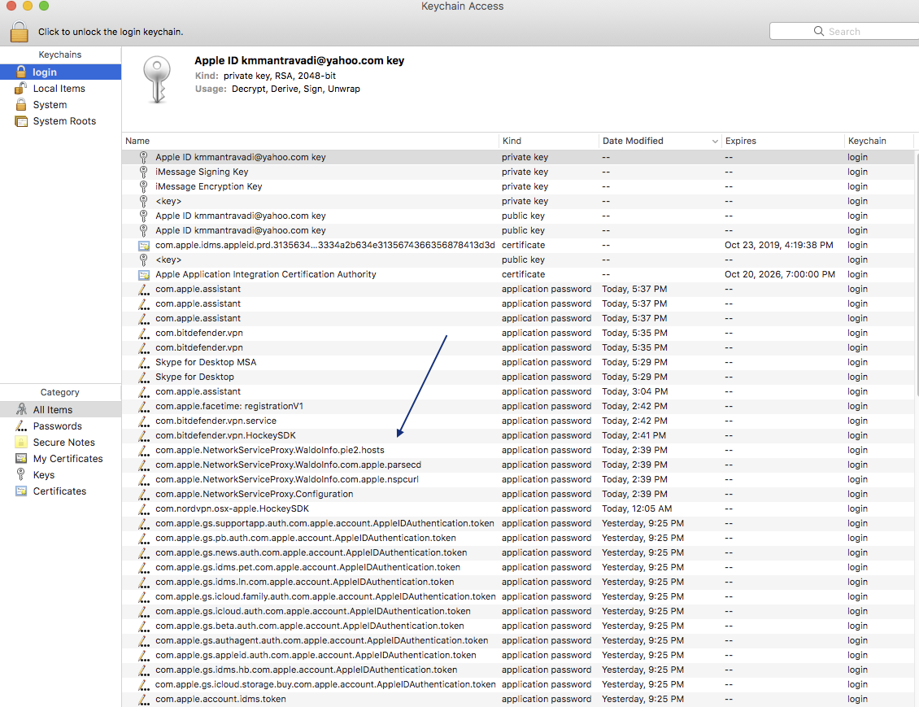The image size is (919, 707).
Task: Show My Certificates category
Action: pos(68,459)
